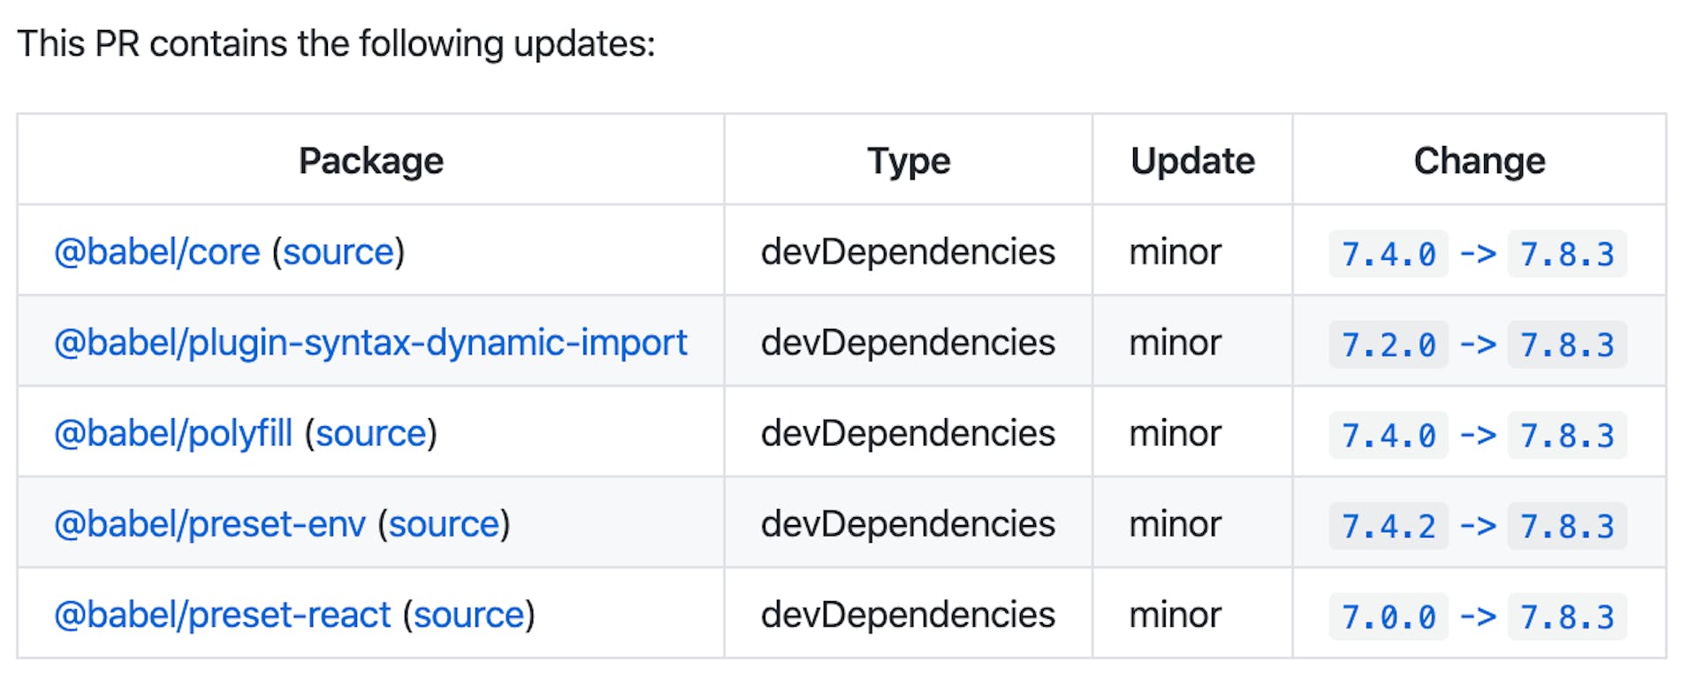Open the @babel/preset-react package link

coord(222,615)
